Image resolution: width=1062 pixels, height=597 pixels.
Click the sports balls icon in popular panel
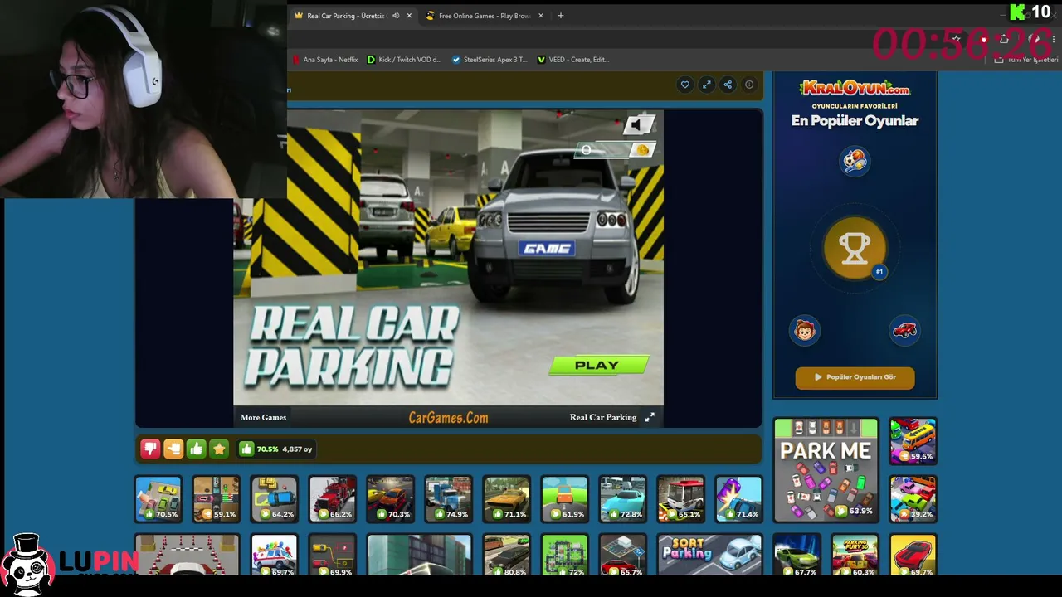pyautogui.click(x=855, y=160)
